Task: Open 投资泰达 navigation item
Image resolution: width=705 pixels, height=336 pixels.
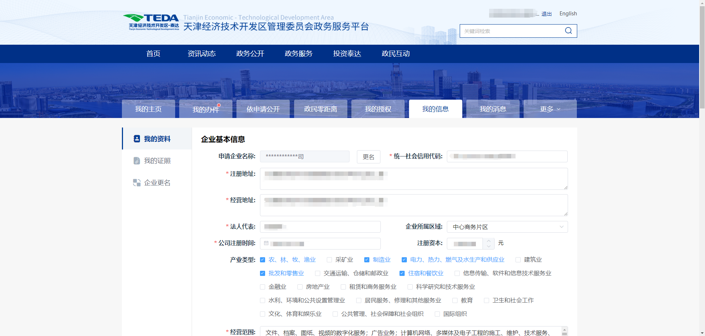Action: 347,53
